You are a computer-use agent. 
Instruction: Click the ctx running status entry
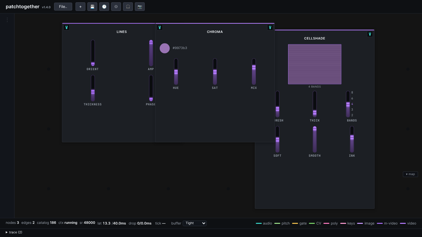pyautogui.click(x=68, y=223)
